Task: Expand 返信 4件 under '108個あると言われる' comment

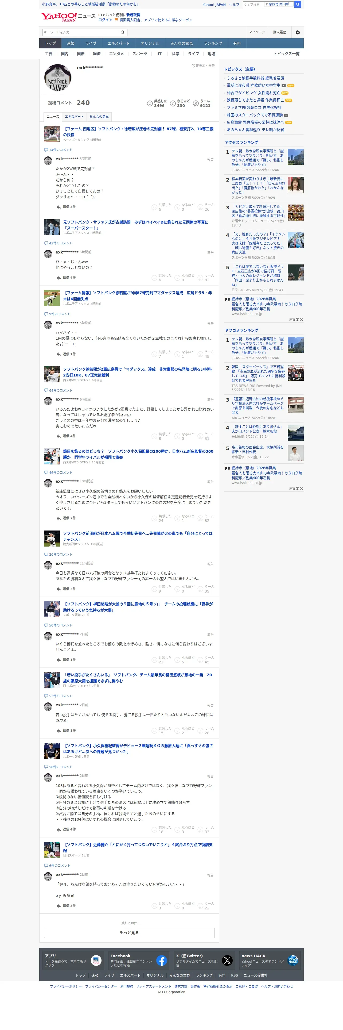Action: coord(66,829)
